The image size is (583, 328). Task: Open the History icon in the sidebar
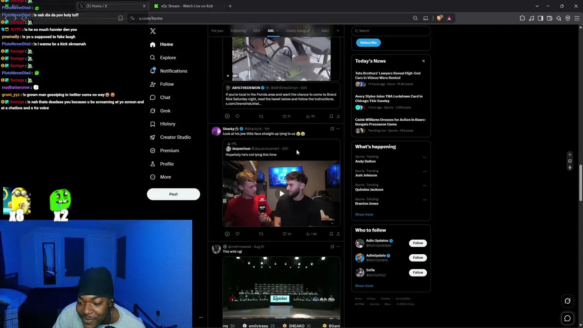153,124
